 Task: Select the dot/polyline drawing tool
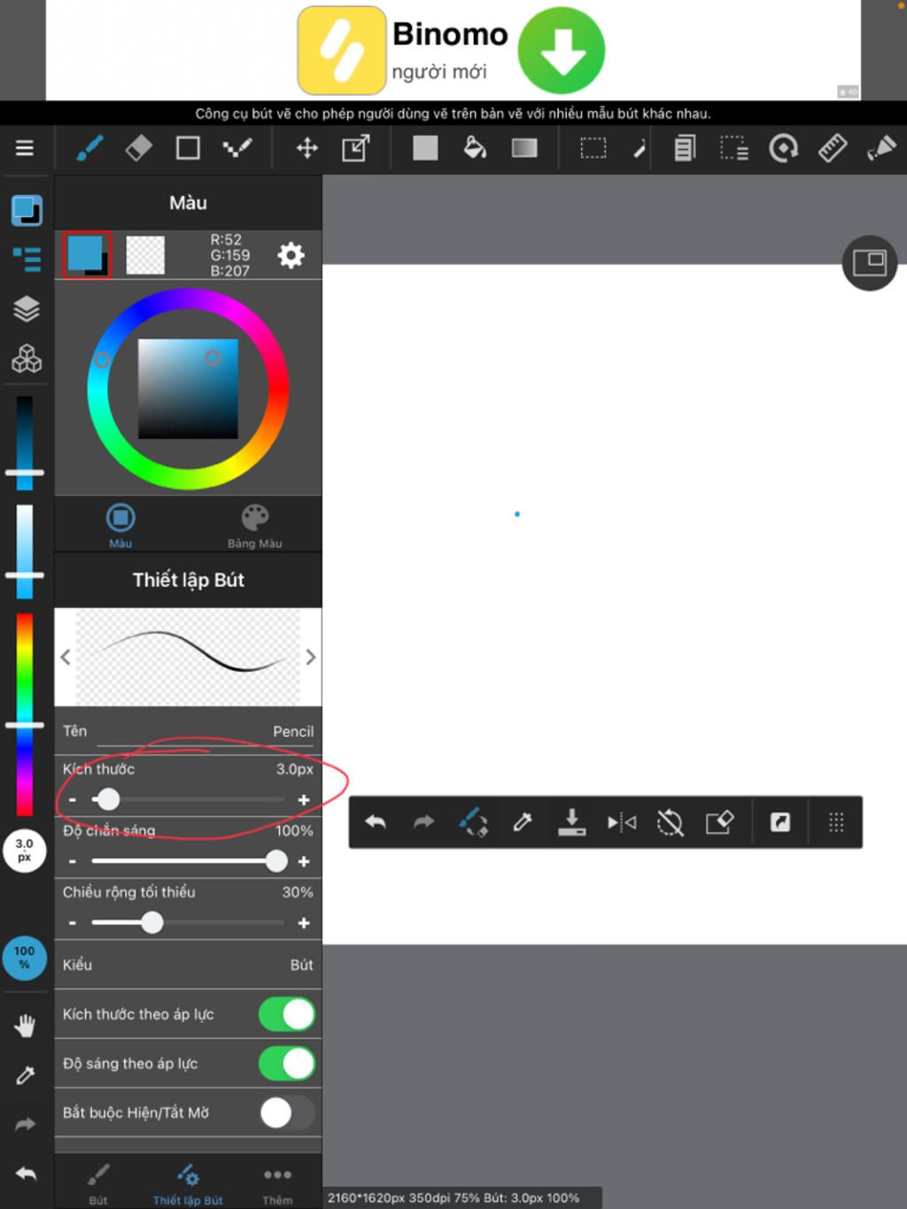(x=237, y=148)
